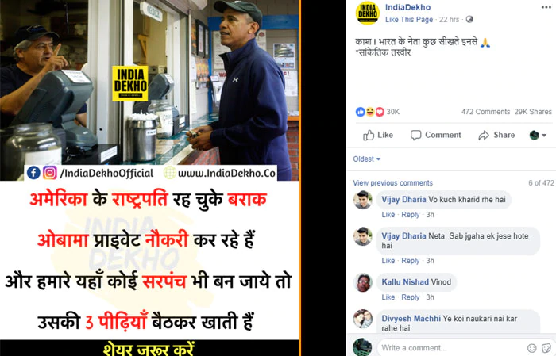The image size is (556, 356).
Task: Open Divyesh Machhi's profile picture
Action: point(363,320)
